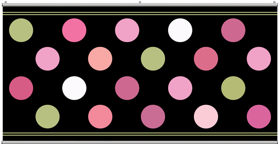The image size is (279, 144).
Task: Select the hot pink dot in top row
Action: tap(74, 30)
